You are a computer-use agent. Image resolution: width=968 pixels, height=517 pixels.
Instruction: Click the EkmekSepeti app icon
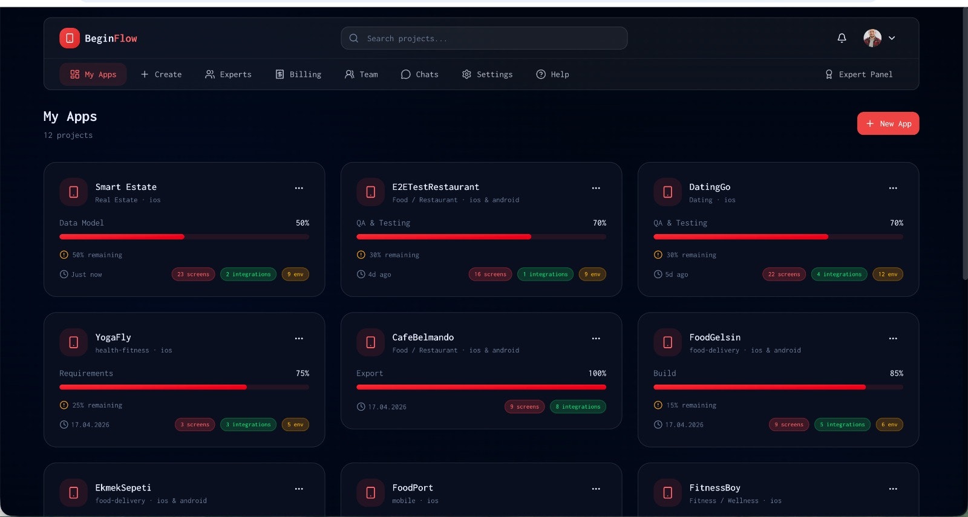pos(73,493)
